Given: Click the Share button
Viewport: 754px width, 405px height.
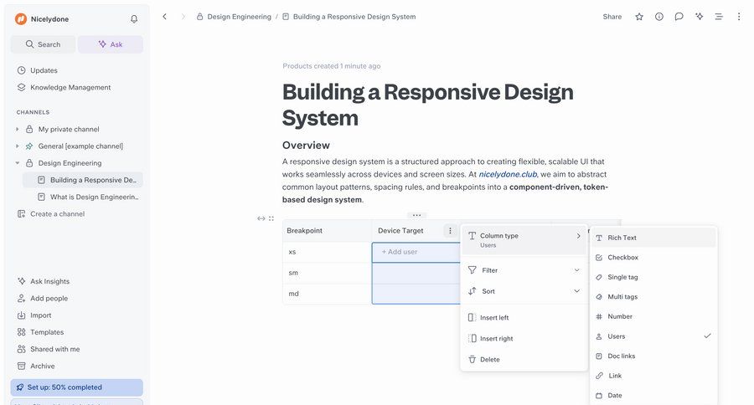Looking at the screenshot, I should pyautogui.click(x=612, y=17).
